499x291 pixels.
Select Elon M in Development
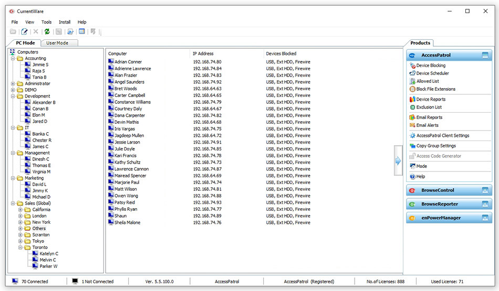point(38,115)
